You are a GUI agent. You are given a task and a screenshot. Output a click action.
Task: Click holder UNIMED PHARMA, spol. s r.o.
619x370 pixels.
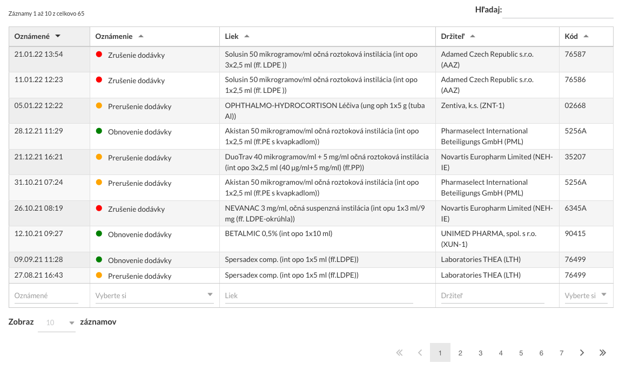(489, 233)
